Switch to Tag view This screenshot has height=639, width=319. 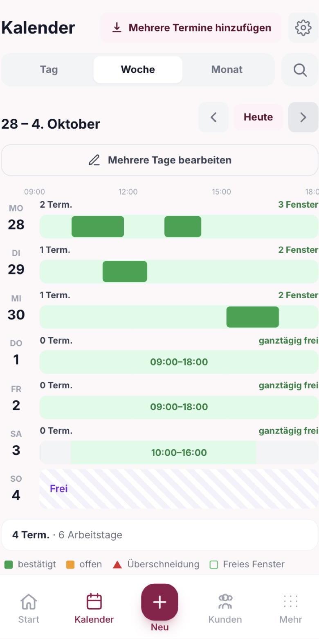49,70
